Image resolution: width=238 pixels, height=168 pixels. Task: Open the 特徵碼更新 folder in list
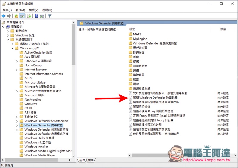[x=140, y=66]
